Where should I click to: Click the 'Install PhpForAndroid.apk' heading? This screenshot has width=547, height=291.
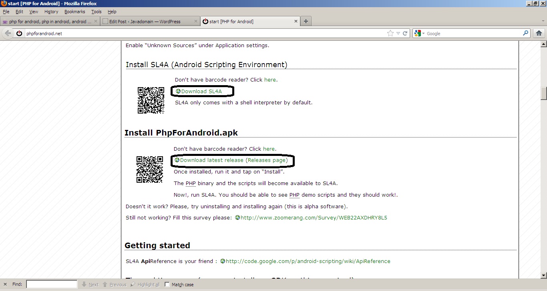click(x=181, y=132)
